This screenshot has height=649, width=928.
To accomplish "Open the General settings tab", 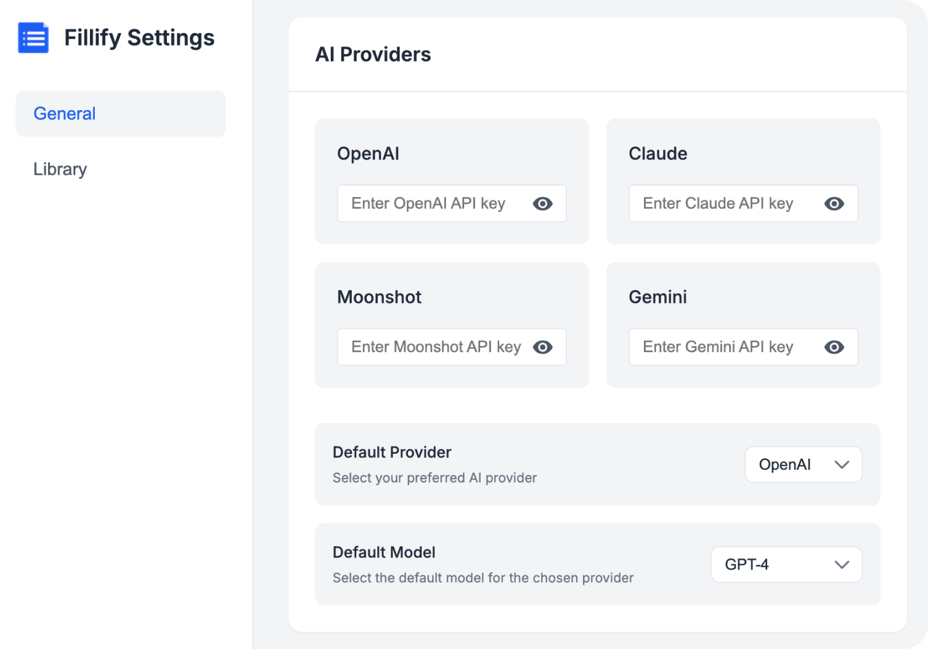I will 121,114.
